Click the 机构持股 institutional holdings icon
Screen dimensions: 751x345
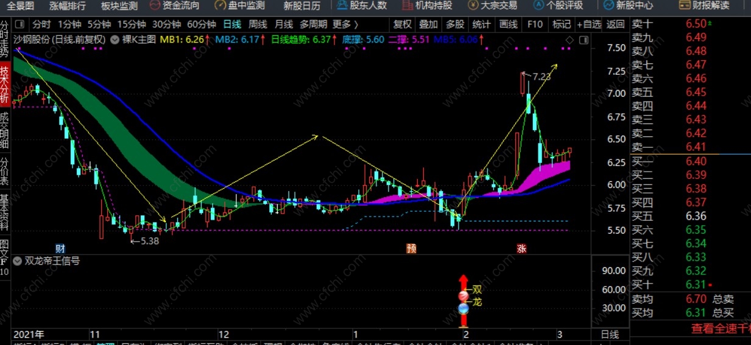coord(407,5)
